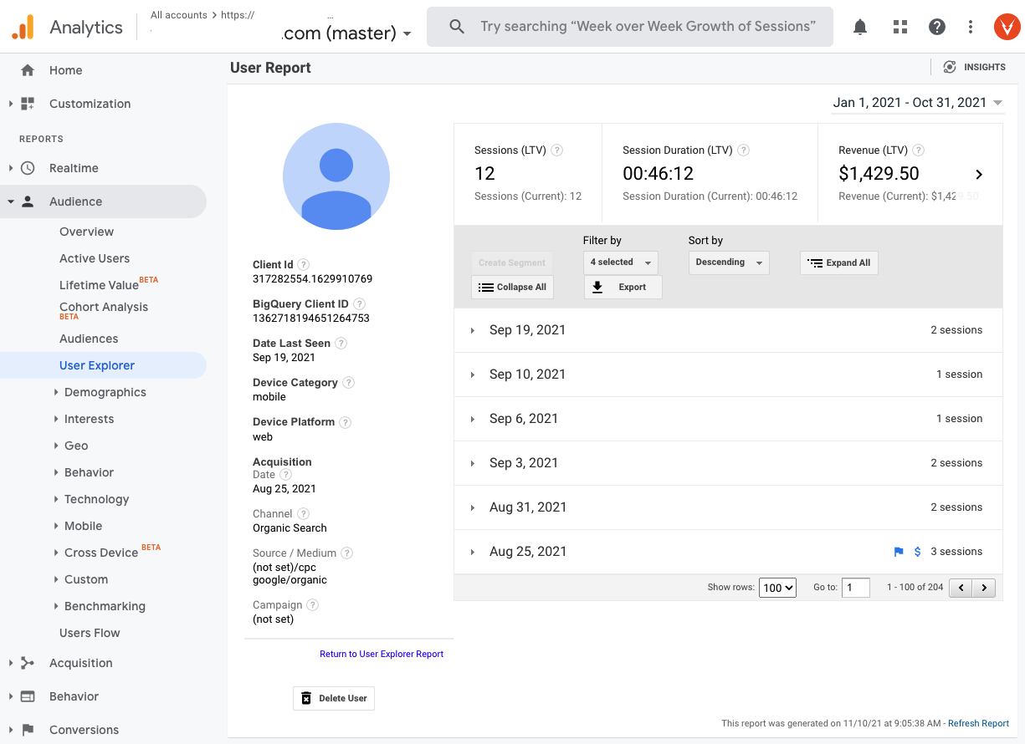Click the Insights icon above the report
The image size is (1025, 744).
pyautogui.click(x=950, y=67)
